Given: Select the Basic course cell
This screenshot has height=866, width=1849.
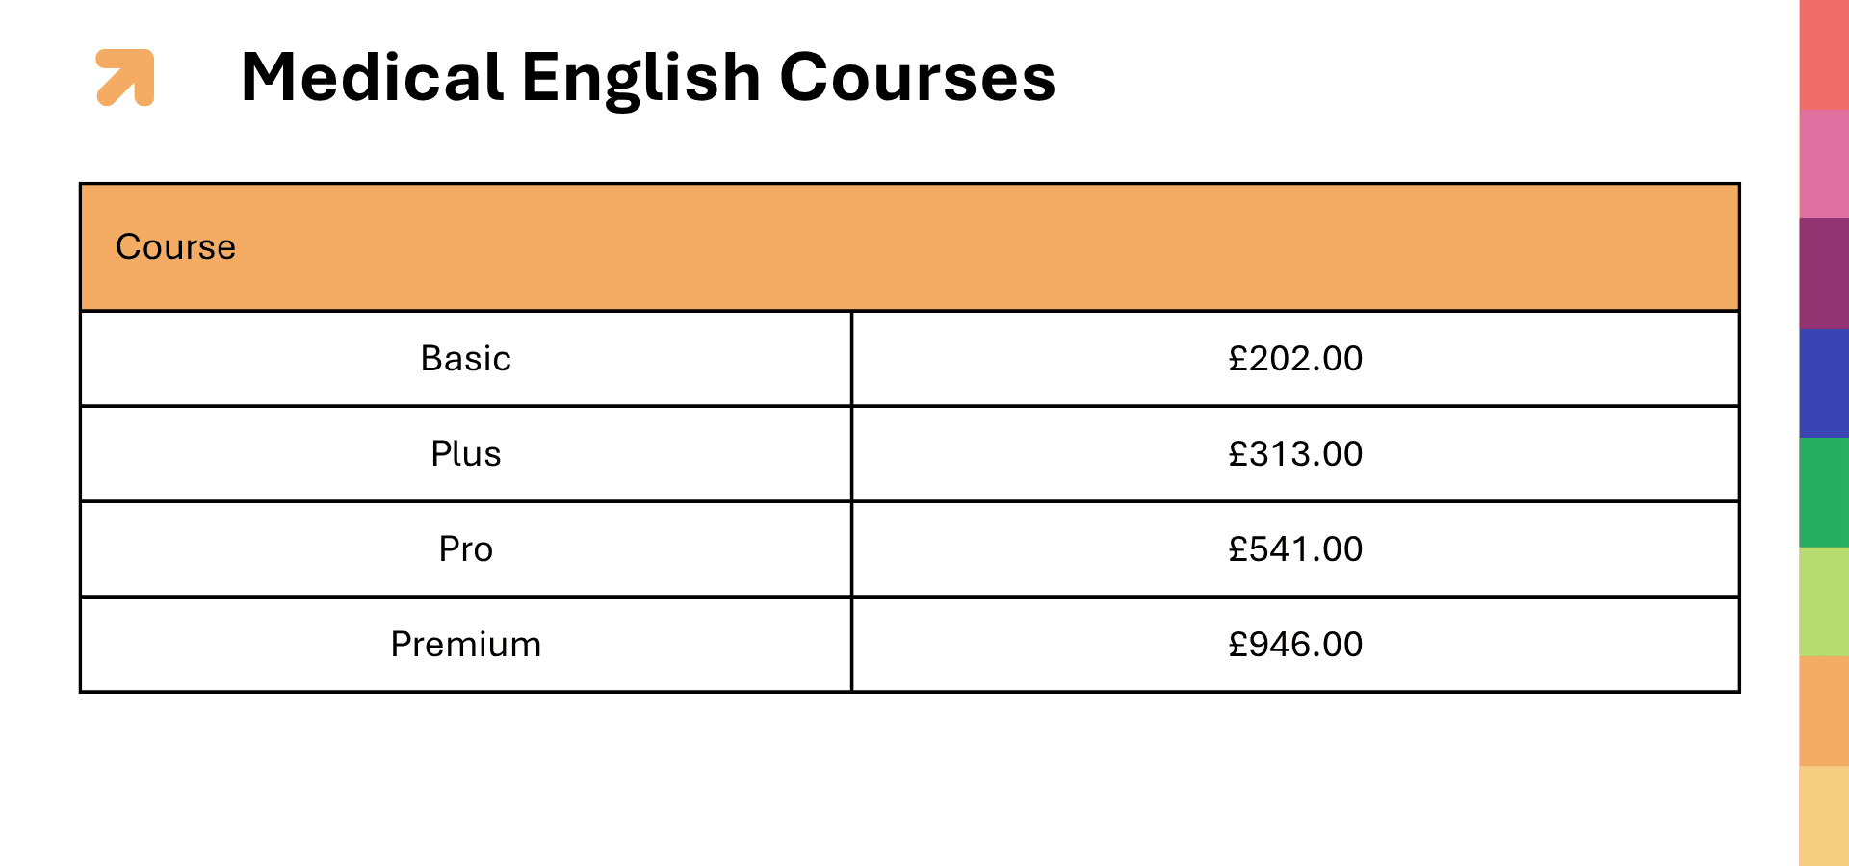Looking at the screenshot, I should [x=466, y=359].
